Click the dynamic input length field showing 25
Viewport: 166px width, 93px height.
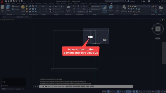[x=90, y=37]
